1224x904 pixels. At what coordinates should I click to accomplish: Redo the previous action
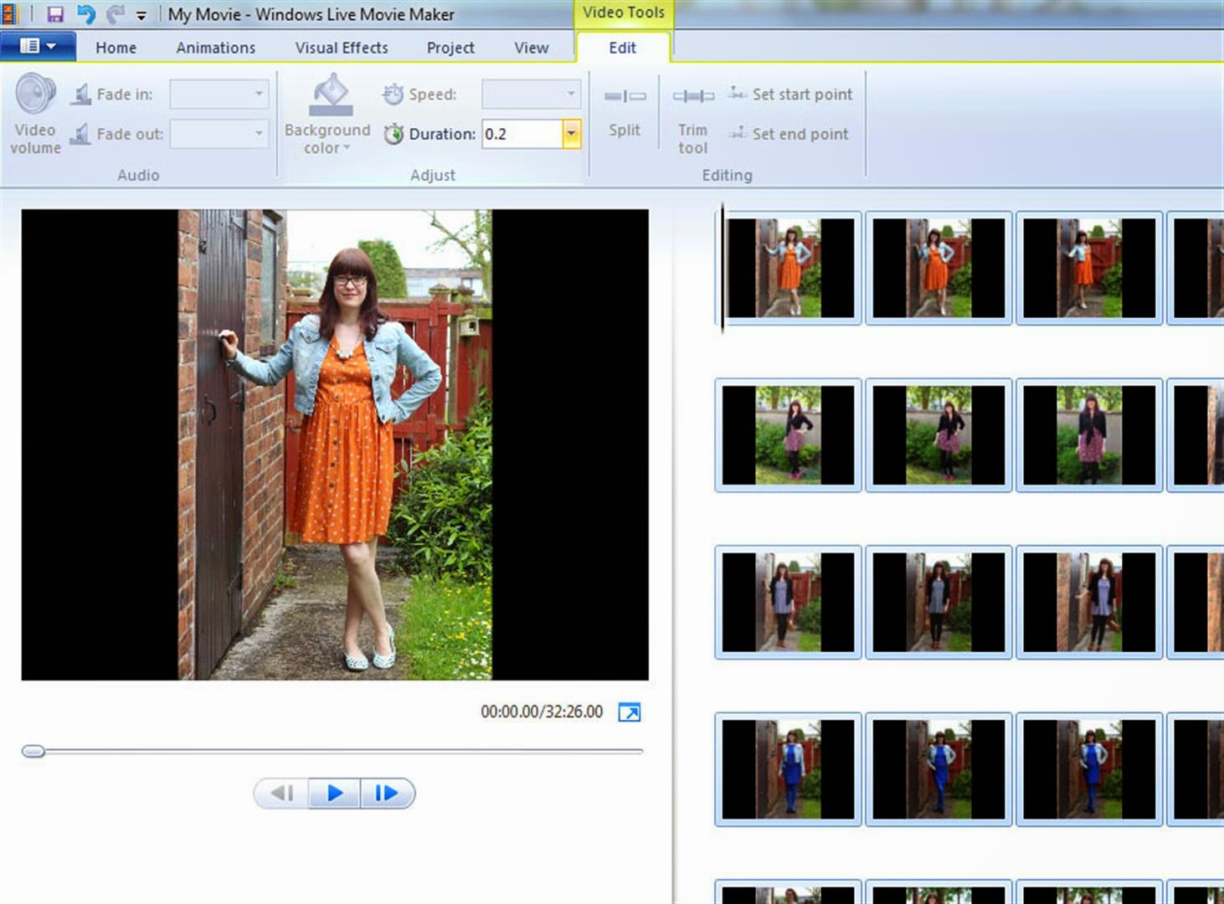[115, 14]
